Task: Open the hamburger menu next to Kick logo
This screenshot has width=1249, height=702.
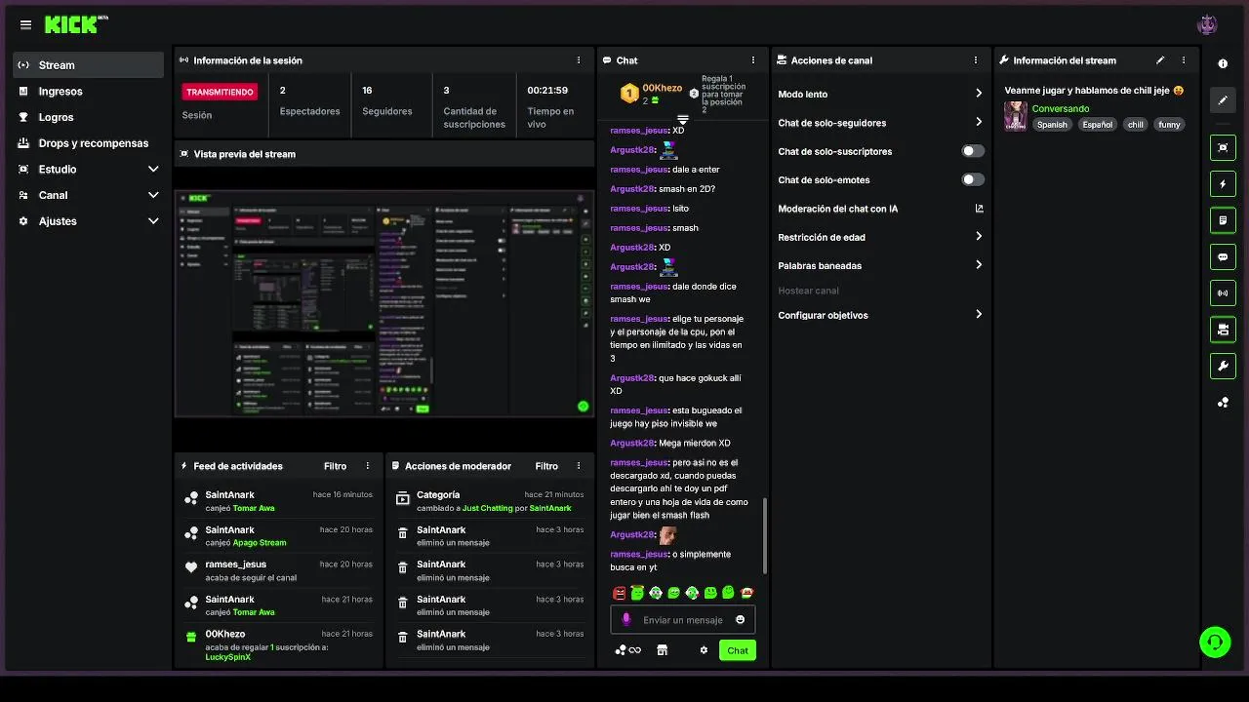Action: [x=25, y=24]
